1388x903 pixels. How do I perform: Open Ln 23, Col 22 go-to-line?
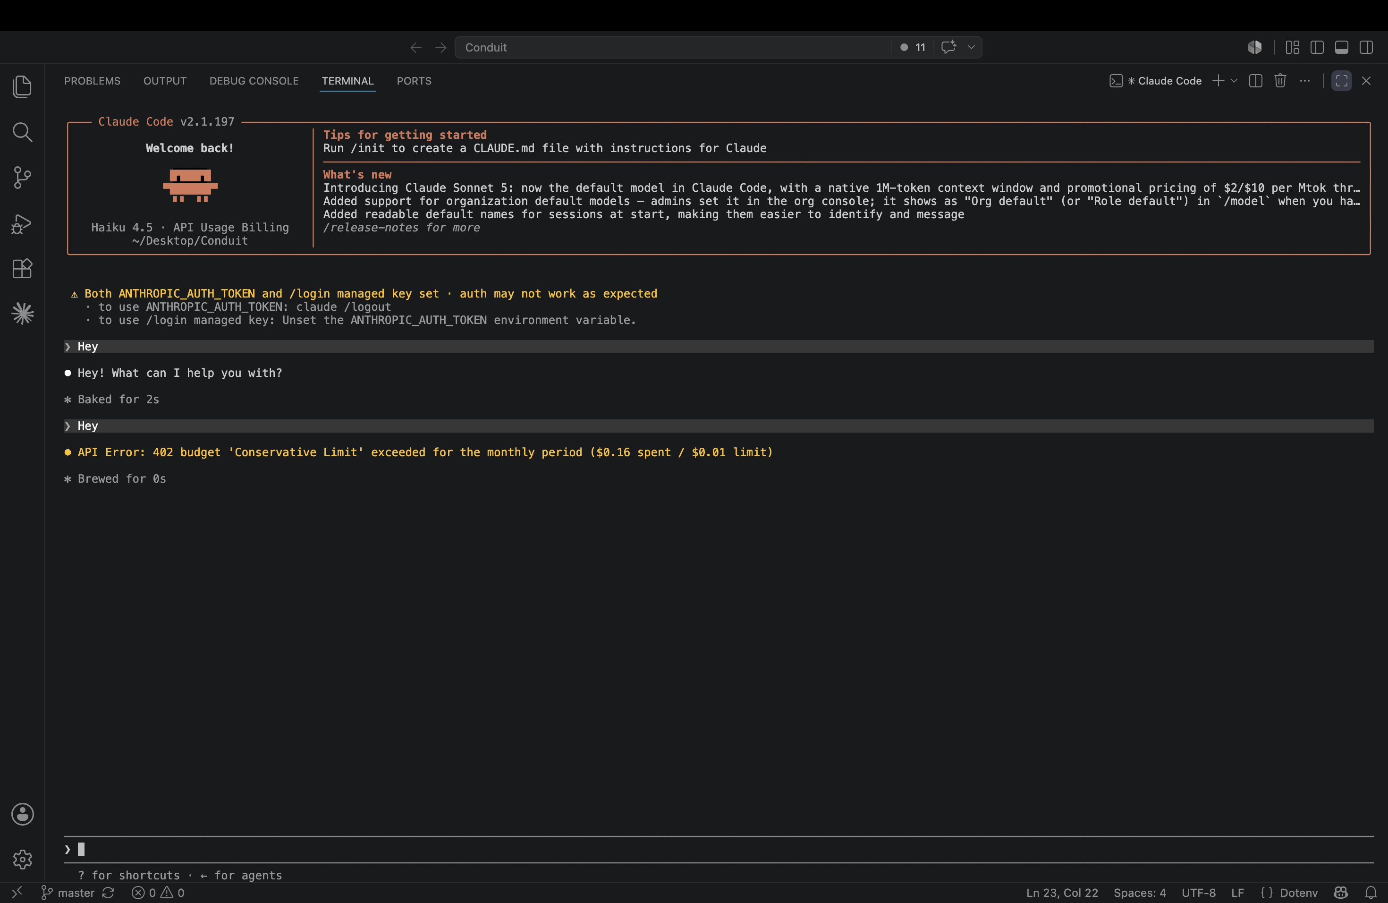1062,893
